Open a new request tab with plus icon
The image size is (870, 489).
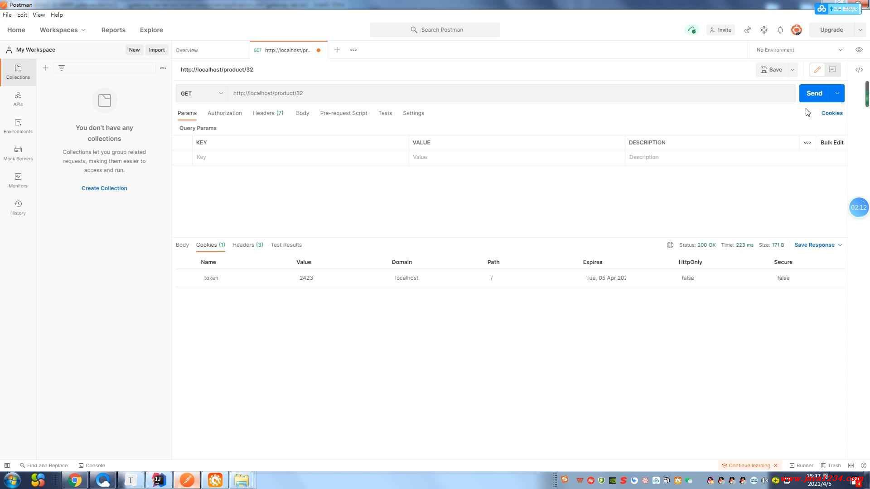(337, 50)
